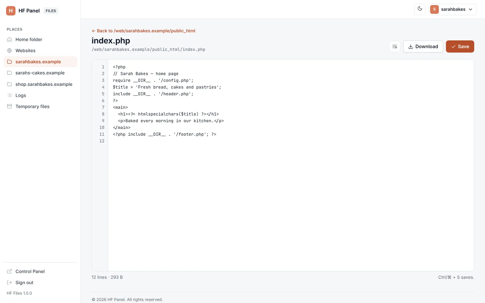The height and width of the screenshot is (303, 485).
Task: Click the FILES badge next to HF Panel
Action: pos(51,11)
